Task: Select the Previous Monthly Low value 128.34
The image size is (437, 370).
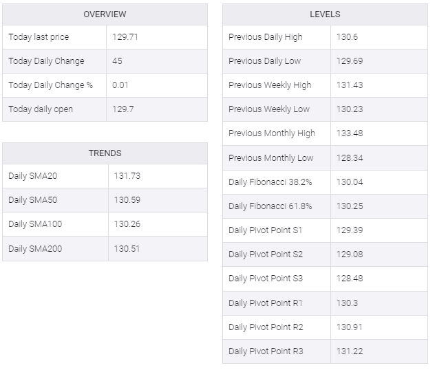Action: (350, 158)
